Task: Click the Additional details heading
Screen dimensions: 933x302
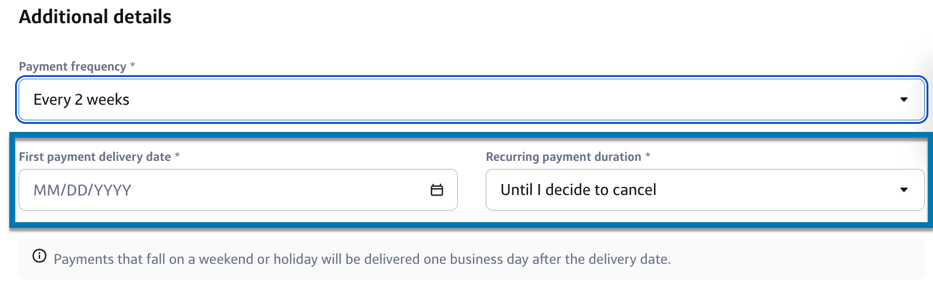Action: (x=95, y=17)
